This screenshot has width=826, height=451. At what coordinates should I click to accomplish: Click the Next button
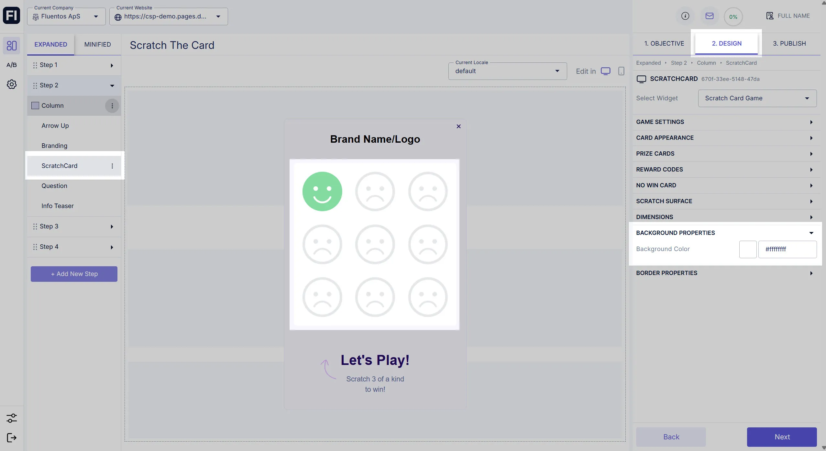tap(782, 437)
